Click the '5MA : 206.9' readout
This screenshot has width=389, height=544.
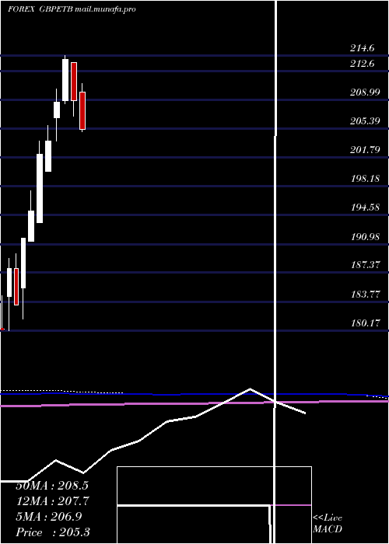point(48,517)
